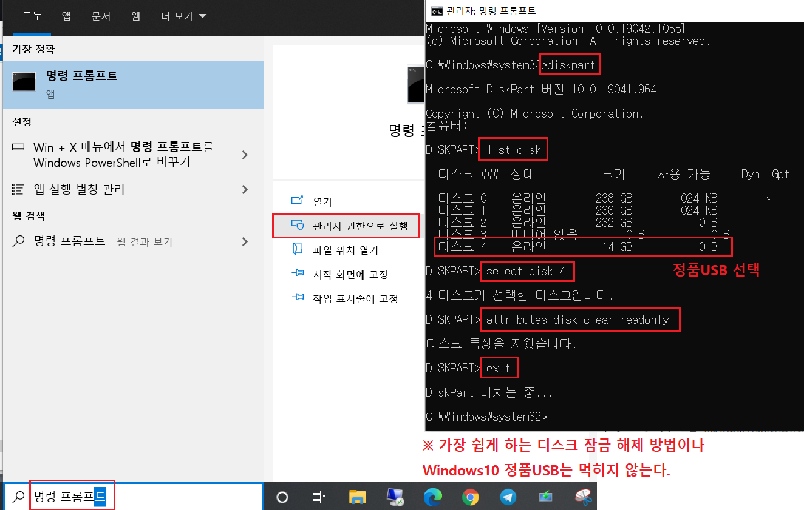Open 명령 프롬프트 웹 결과 보기
Viewport: 804px width, 510px height.
pos(103,241)
